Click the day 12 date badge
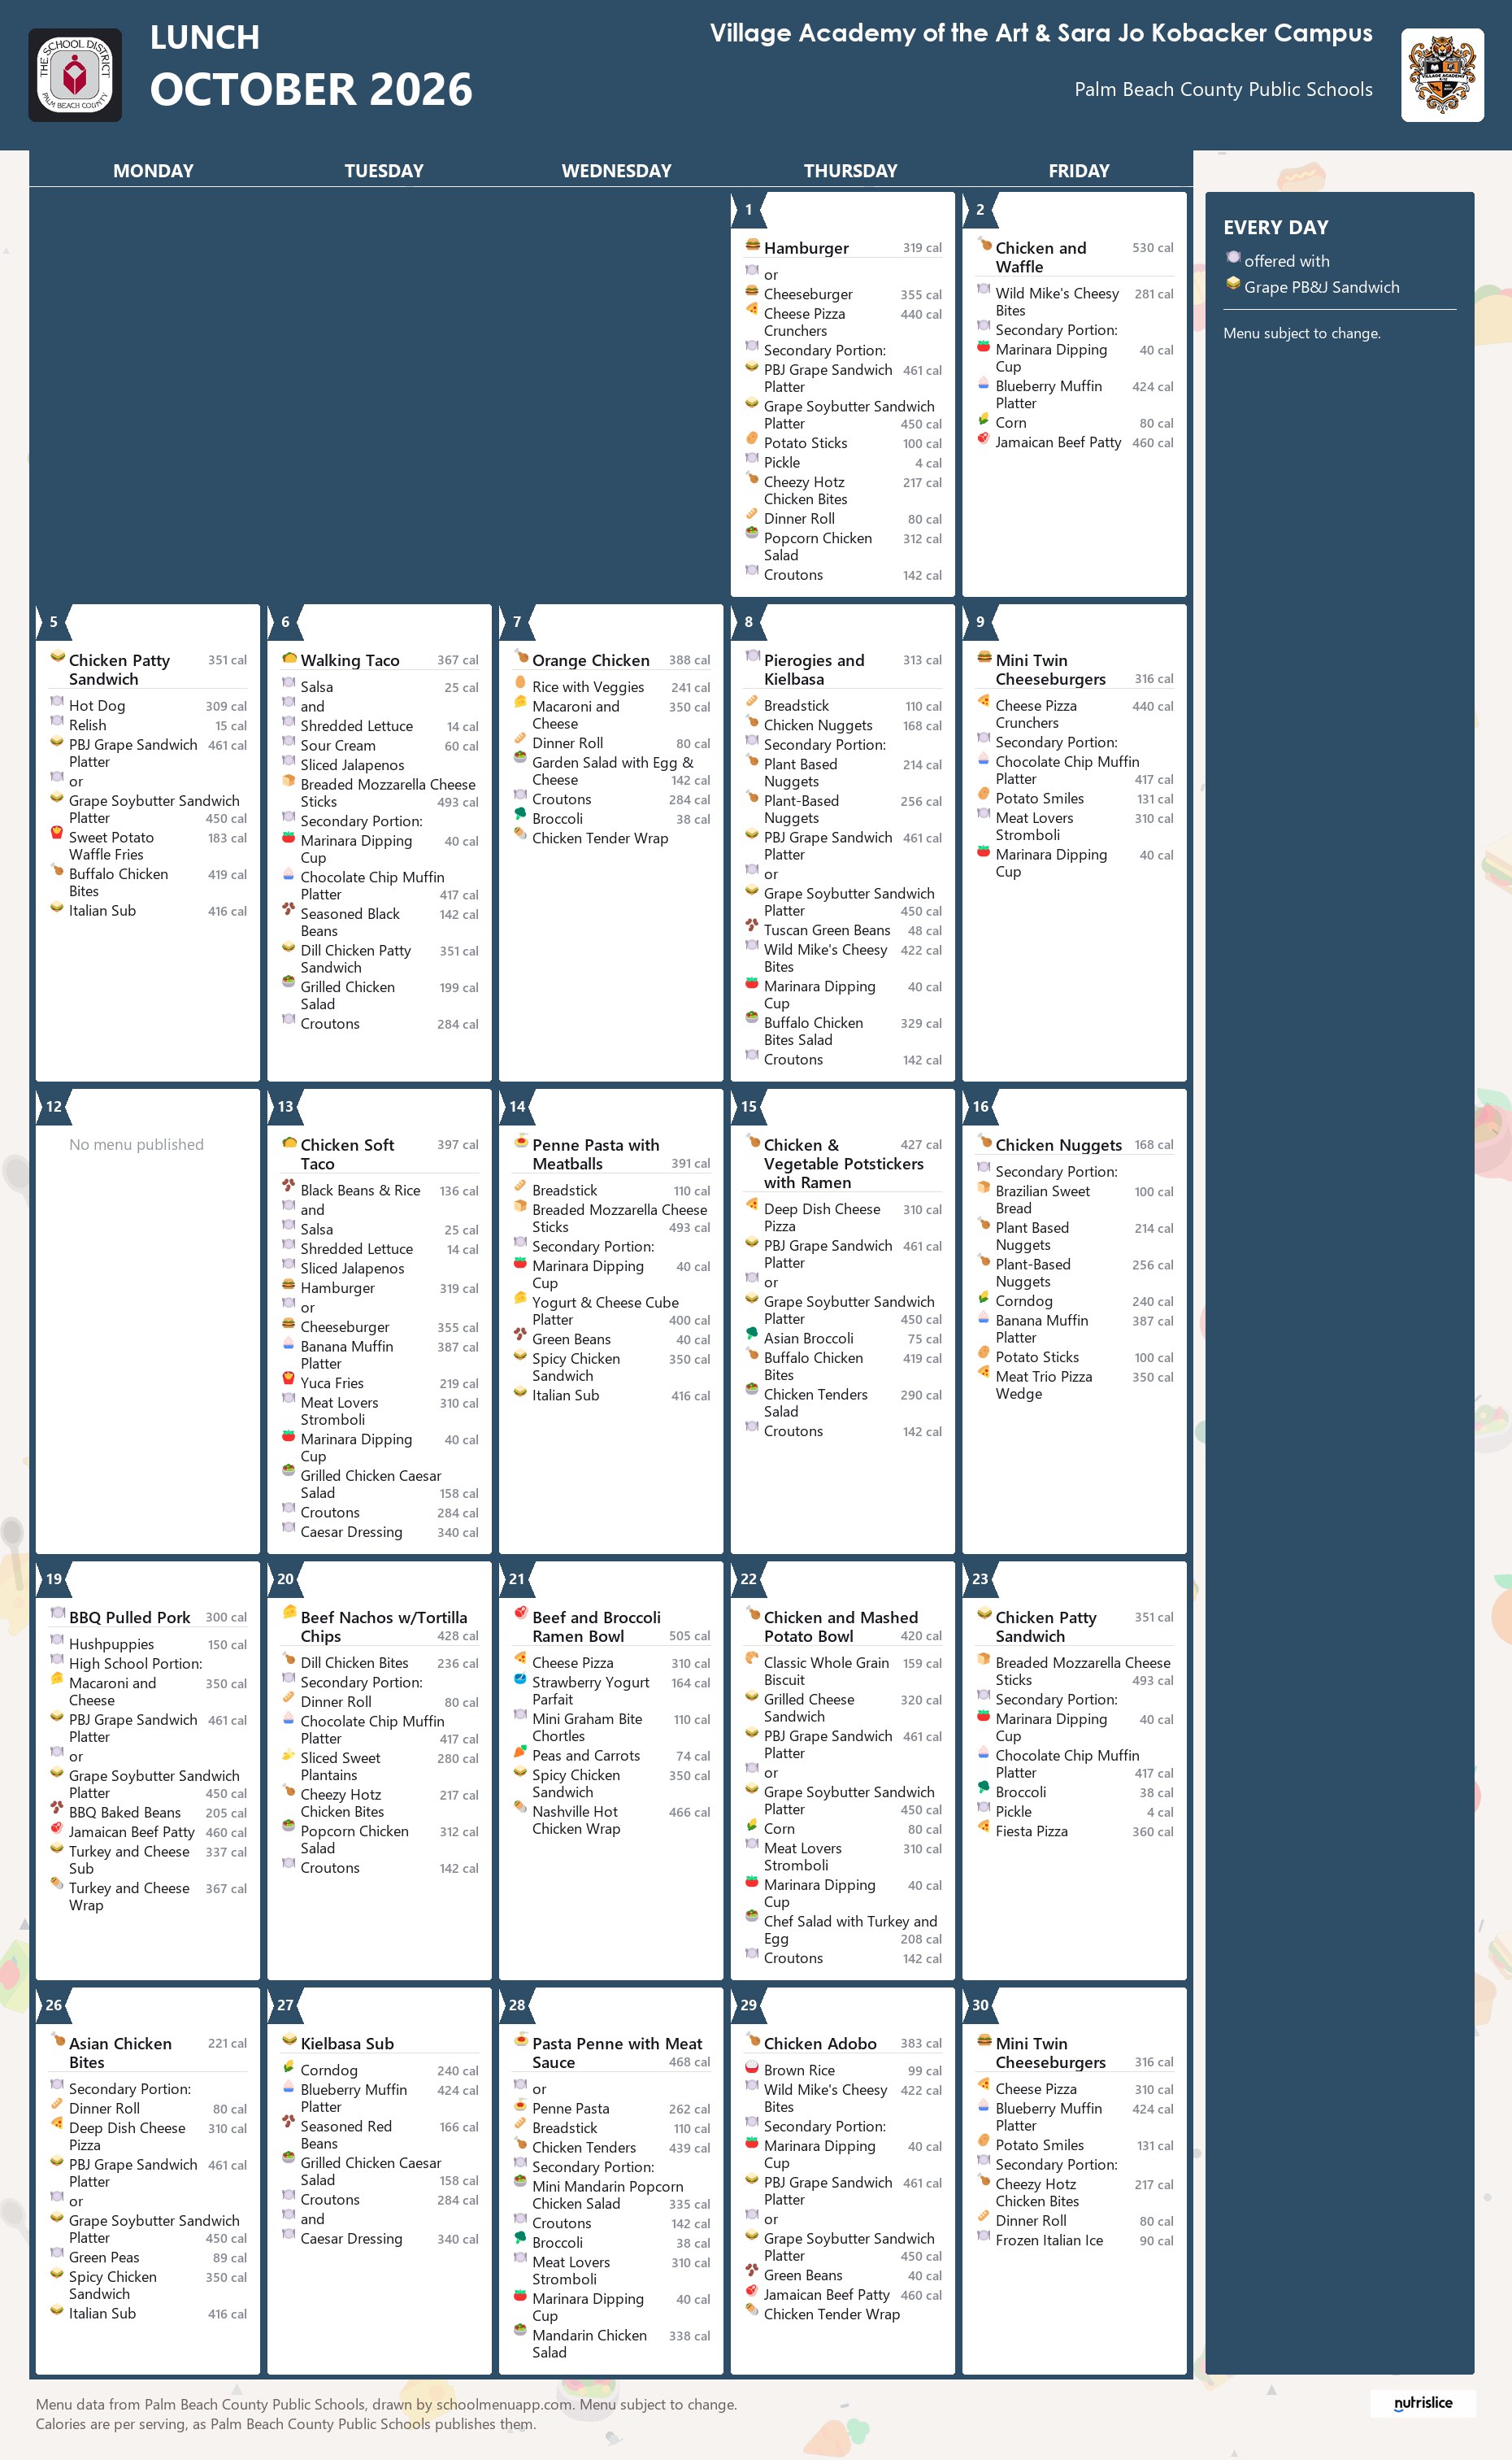 (54, 1107)
